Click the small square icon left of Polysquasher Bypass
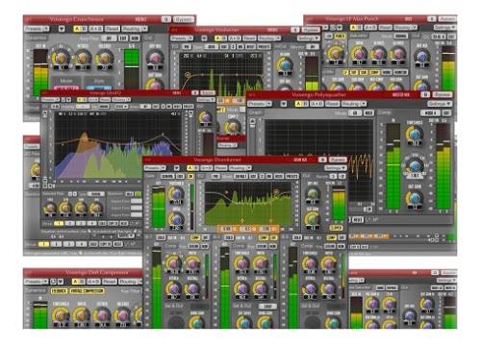This screenshot has height=347, width=481. tap(425, 94)
